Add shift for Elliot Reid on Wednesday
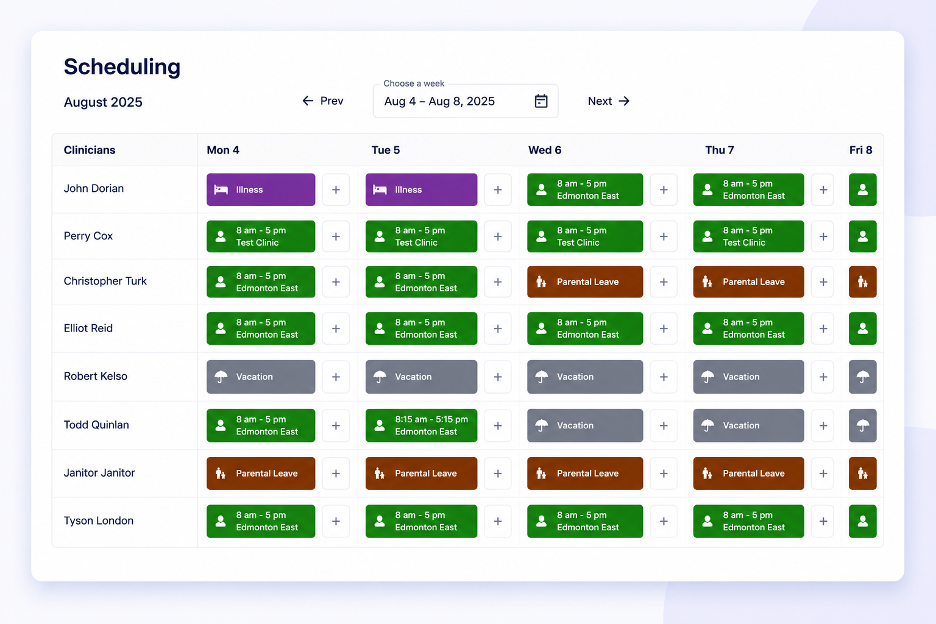The image size is (936, 624). [x=664, y=328]
